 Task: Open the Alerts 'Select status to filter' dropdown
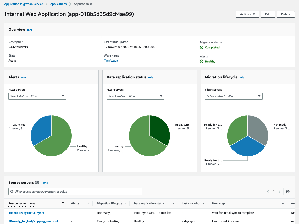click(37, 96)
